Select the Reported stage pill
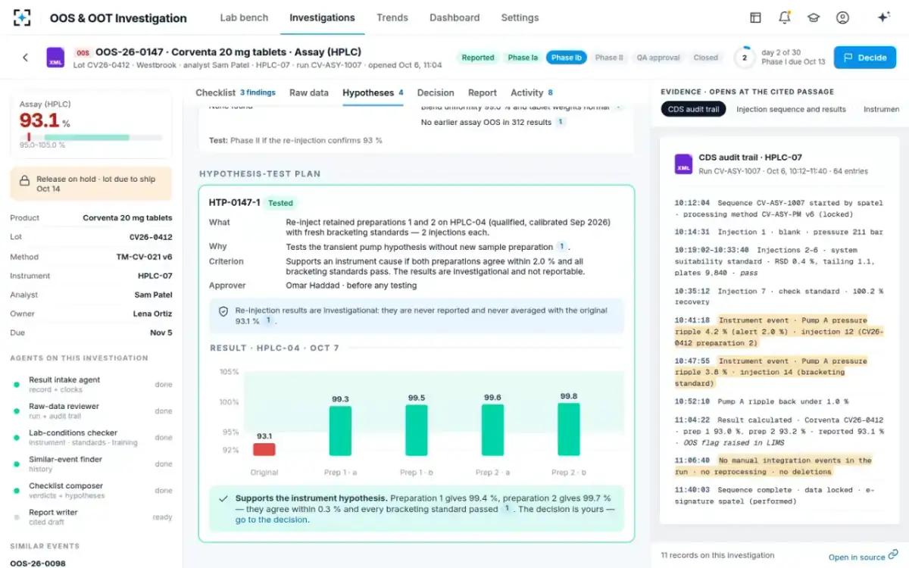Image resolution: width=909 pixels, height=568 pixels. 478,58
